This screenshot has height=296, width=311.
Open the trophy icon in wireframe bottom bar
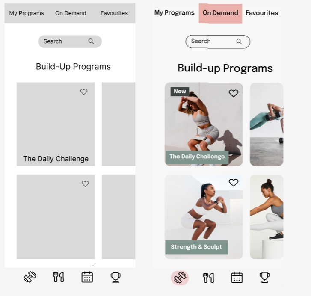click(x=116, y=278)
